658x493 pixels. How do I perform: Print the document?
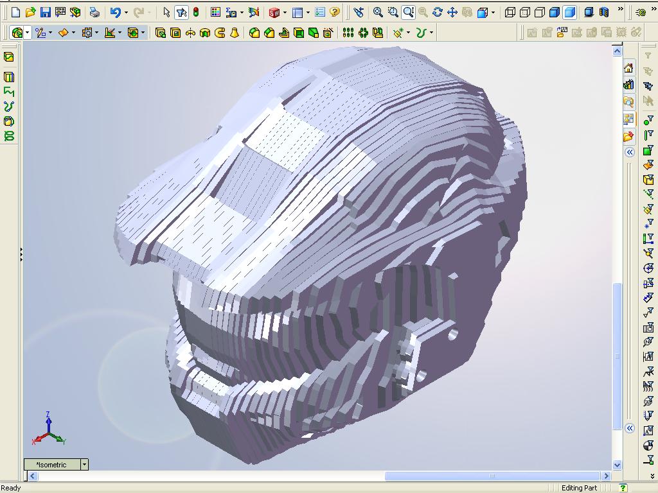click(x=95, y=13)
